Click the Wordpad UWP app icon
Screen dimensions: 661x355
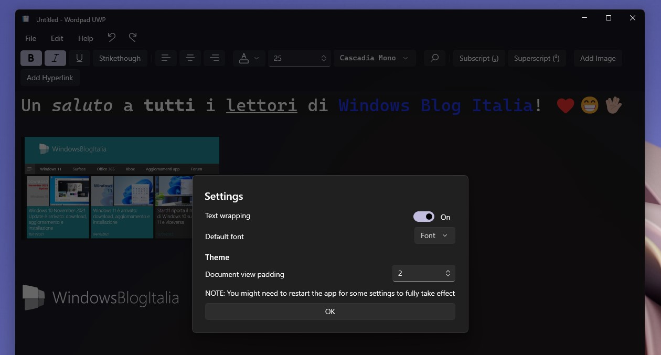click(26, 19)
